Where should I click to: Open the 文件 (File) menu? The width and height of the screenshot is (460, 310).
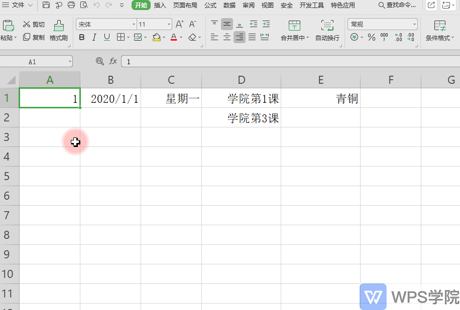pos(18,5)
